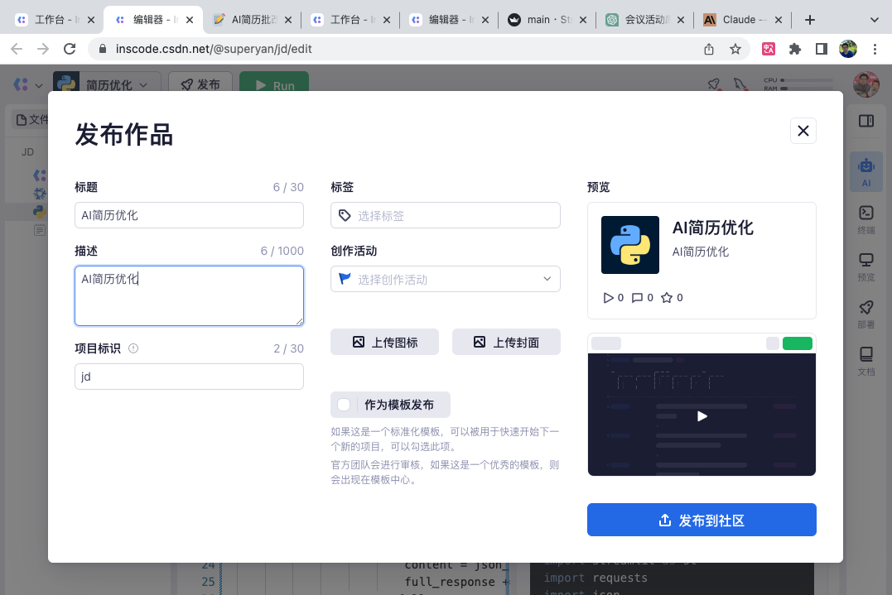Click into the 描述 text area
Screen dimensions: 892x595
(x=189, y=295)
